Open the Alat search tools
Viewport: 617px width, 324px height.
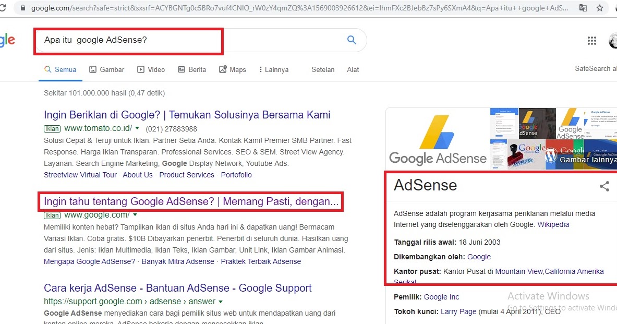(x=353, y=70)
